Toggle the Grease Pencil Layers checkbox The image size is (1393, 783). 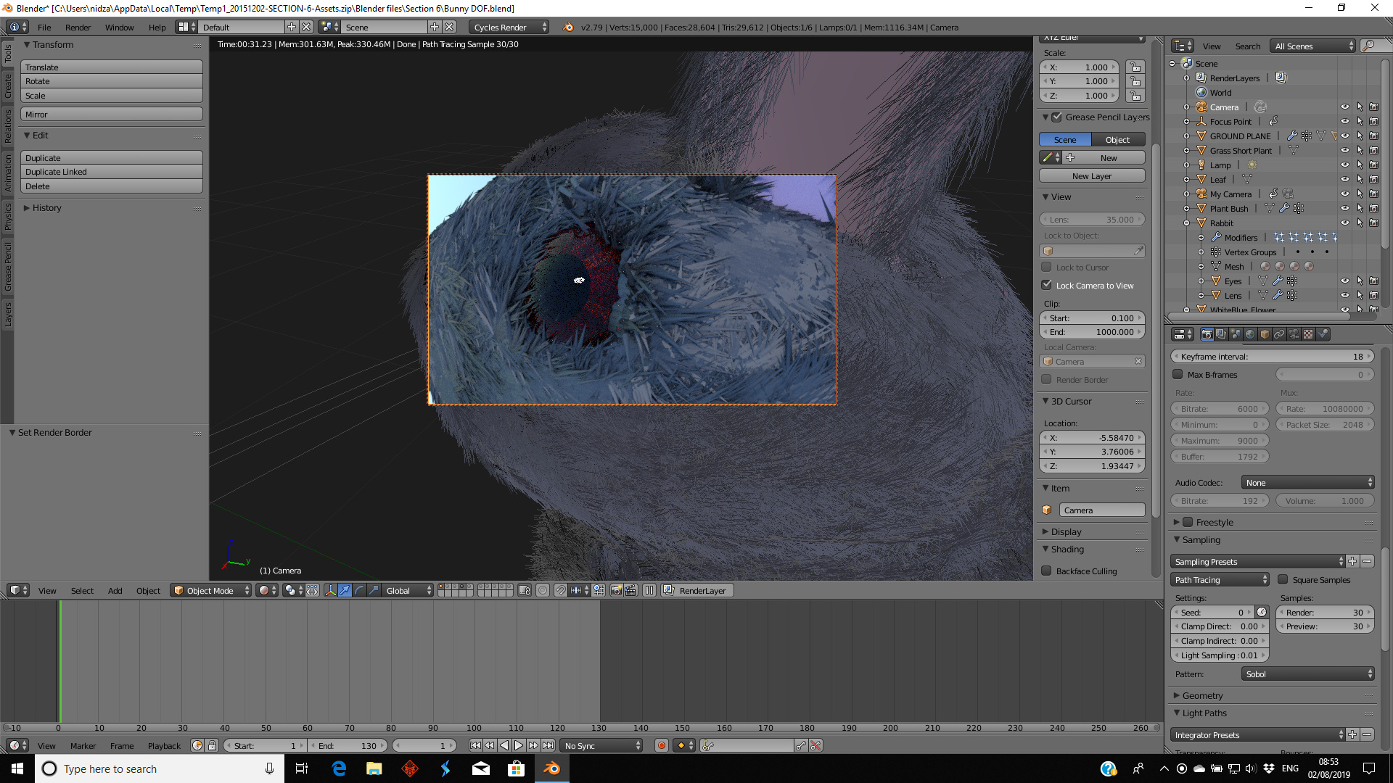click(x=1057, y=117)
